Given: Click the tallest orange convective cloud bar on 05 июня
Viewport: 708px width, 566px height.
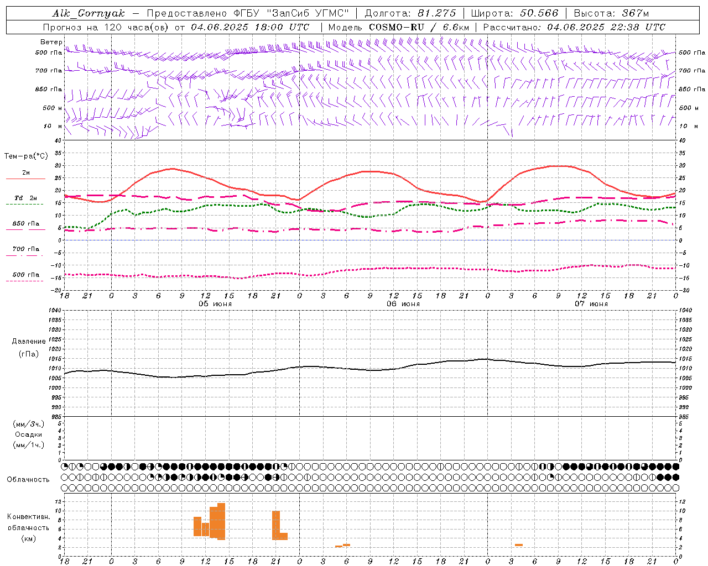Looking at the screenshot, I should click(x=221, y=521).
